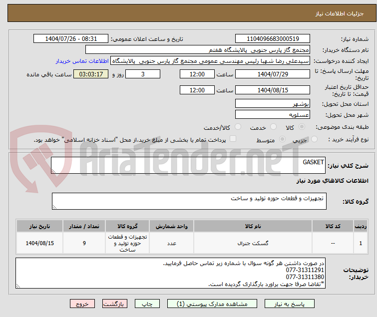This screenshot has width=377, height=317.
Task: Click the 'بازگشت' back button
Action: (115, 304)
